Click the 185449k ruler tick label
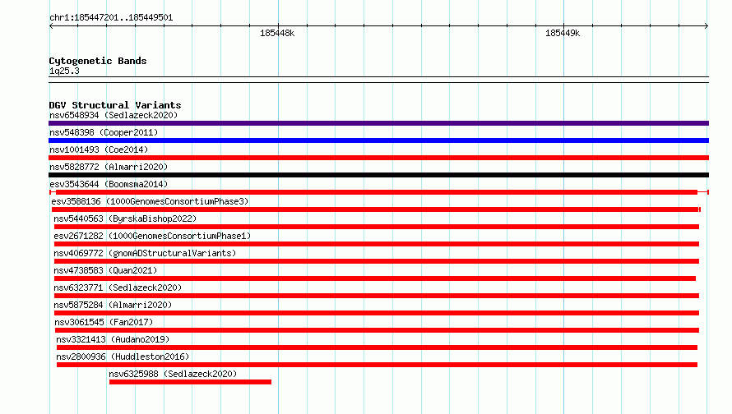The image size is (732, 414). pos(563,33)
